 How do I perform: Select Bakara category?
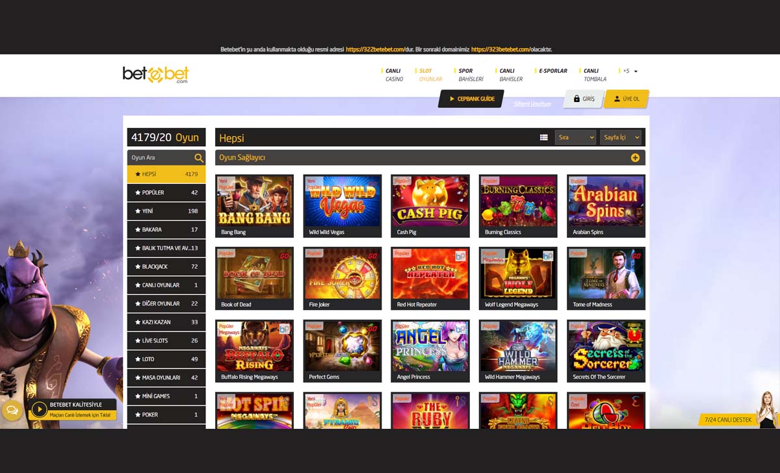pos(166,229)
